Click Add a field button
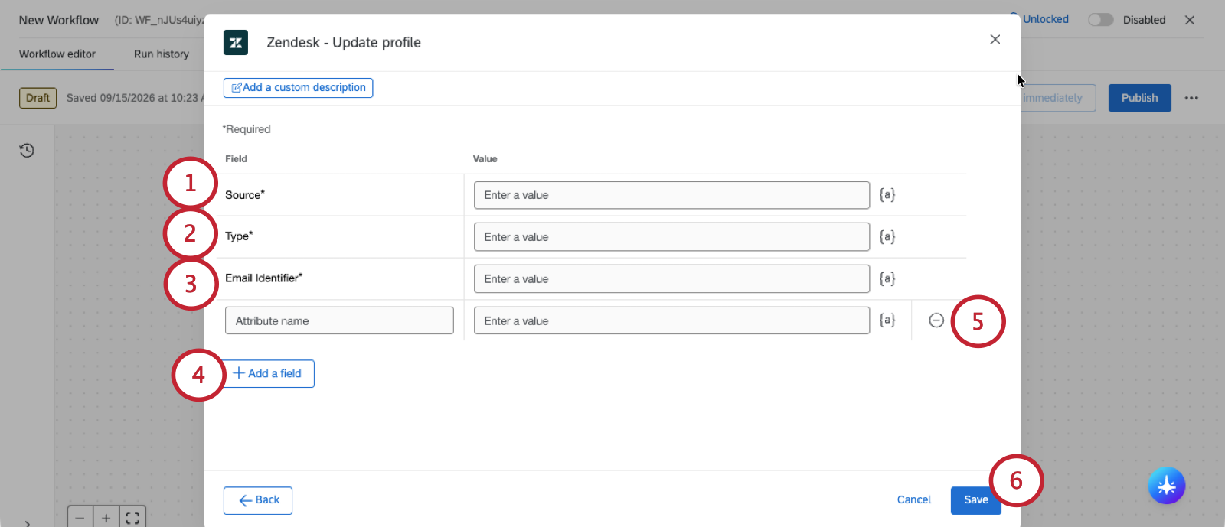Viewport: 1225px width, 527px height. [x=268, y=373]
